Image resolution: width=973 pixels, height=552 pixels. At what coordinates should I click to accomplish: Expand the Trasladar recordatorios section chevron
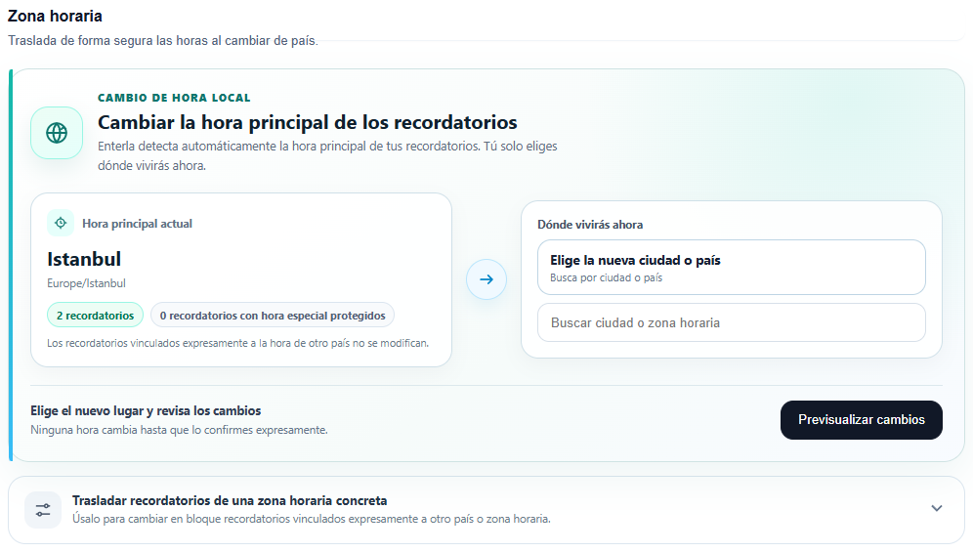[x=937, y=509]
